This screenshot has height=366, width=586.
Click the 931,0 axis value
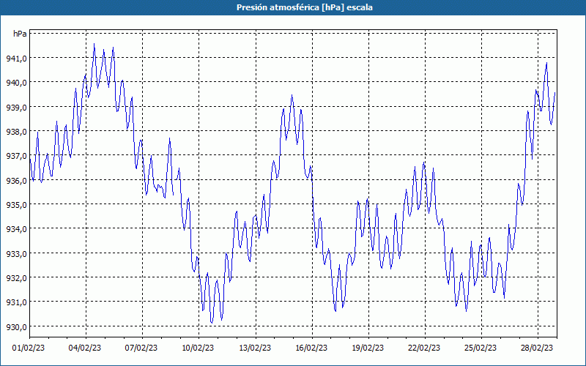tap(16, 302)
